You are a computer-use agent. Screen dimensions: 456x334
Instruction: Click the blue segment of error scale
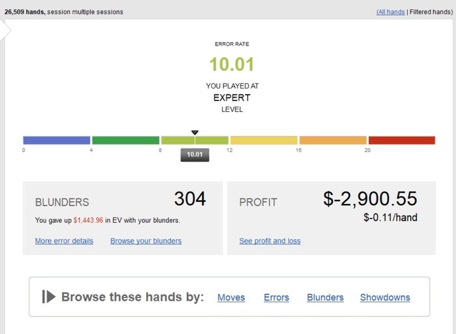click(x=57, y=140)
